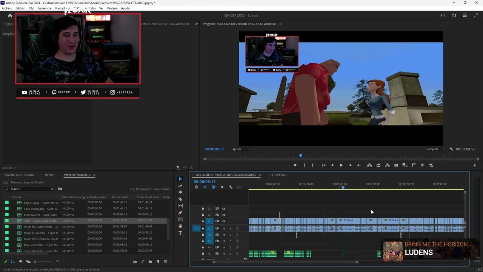
Task: Mute audio track A1
Action: [x=224, y=229]
